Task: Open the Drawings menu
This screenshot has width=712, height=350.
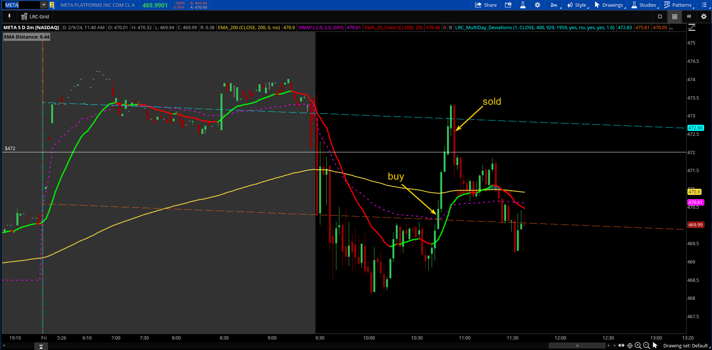Action: (x=609, y=5)
